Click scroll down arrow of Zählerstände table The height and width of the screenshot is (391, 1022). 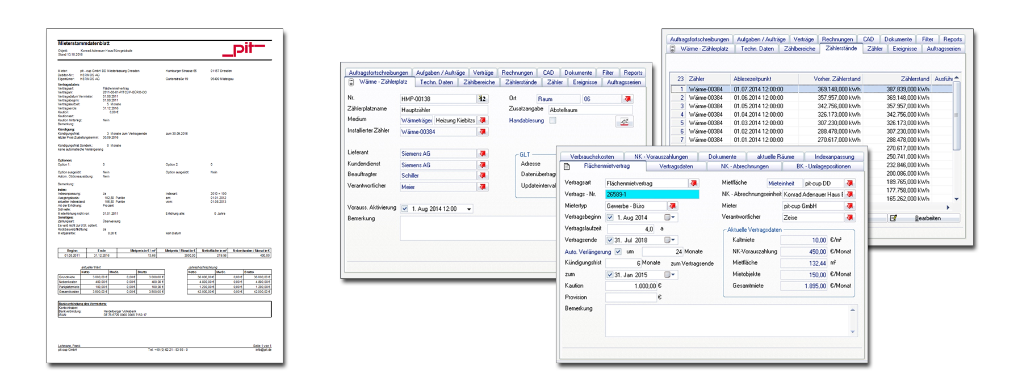click(x=956, y=199)
